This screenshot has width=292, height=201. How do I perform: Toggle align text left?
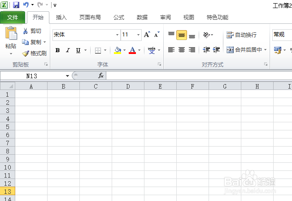171,50
